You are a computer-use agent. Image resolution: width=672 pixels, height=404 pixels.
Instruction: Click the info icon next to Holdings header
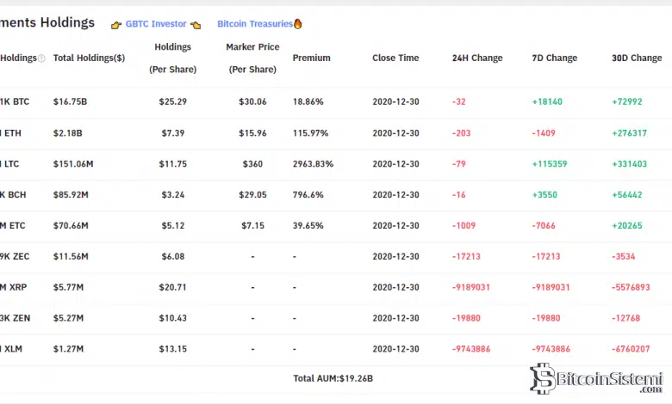[41, 58]
